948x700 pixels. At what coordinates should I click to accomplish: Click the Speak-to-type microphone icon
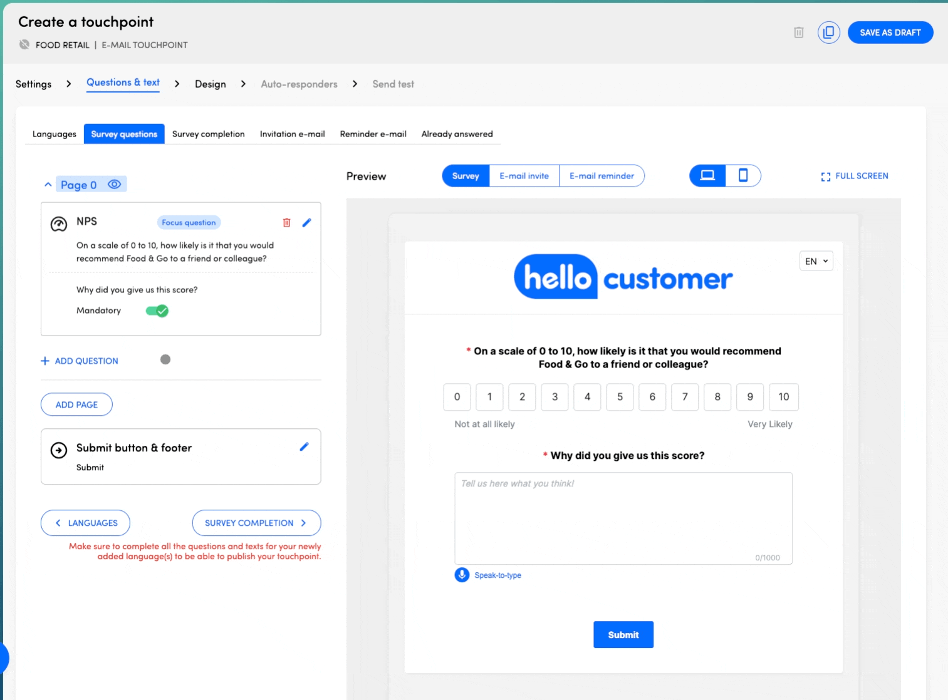pos(462,575)
